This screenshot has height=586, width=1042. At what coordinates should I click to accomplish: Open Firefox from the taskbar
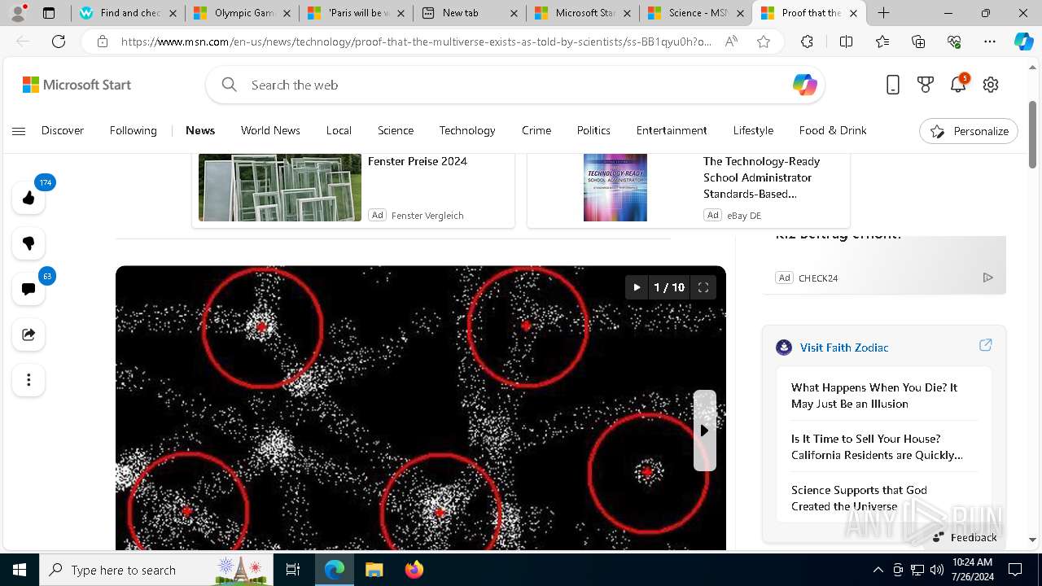tap(414, 570)
